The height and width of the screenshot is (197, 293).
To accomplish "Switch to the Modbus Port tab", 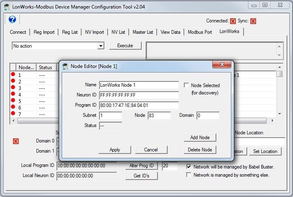I will pyautogui.click(x=200, y=32).
